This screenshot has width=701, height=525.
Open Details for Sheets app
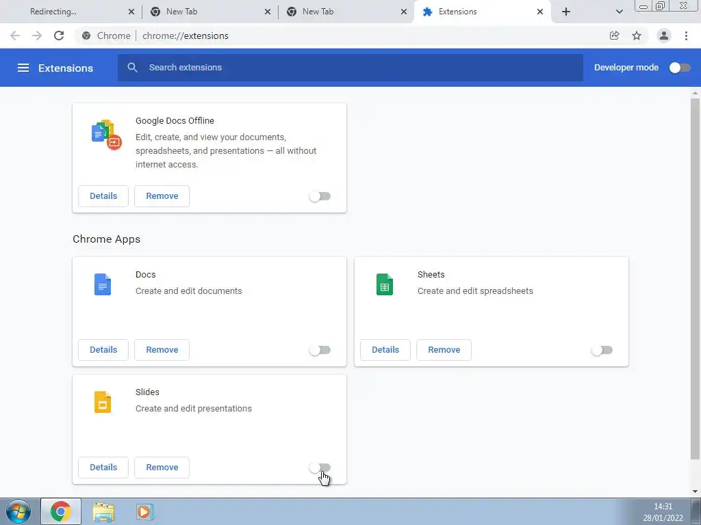pyautogui.click(x=385, y=349)
